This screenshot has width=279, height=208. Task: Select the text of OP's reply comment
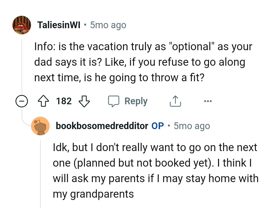[155, 171]
